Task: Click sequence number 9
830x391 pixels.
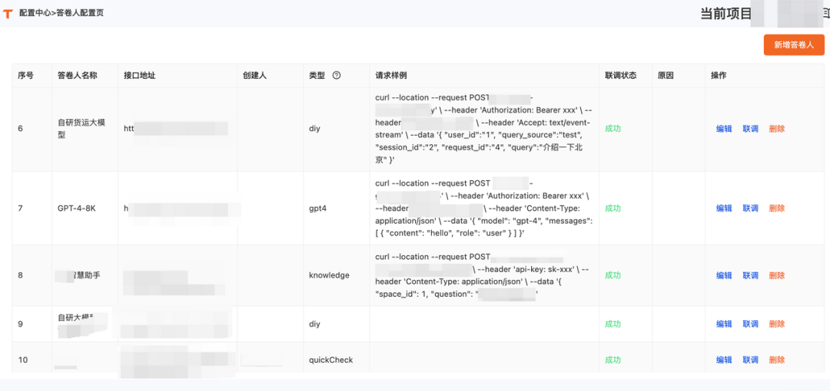Action: coord(20,324)
